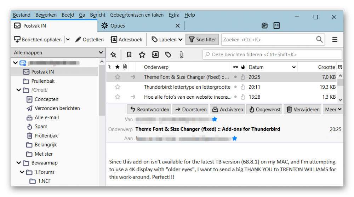
Task: Open the tasks tab icon
Action: click(276, 25)
